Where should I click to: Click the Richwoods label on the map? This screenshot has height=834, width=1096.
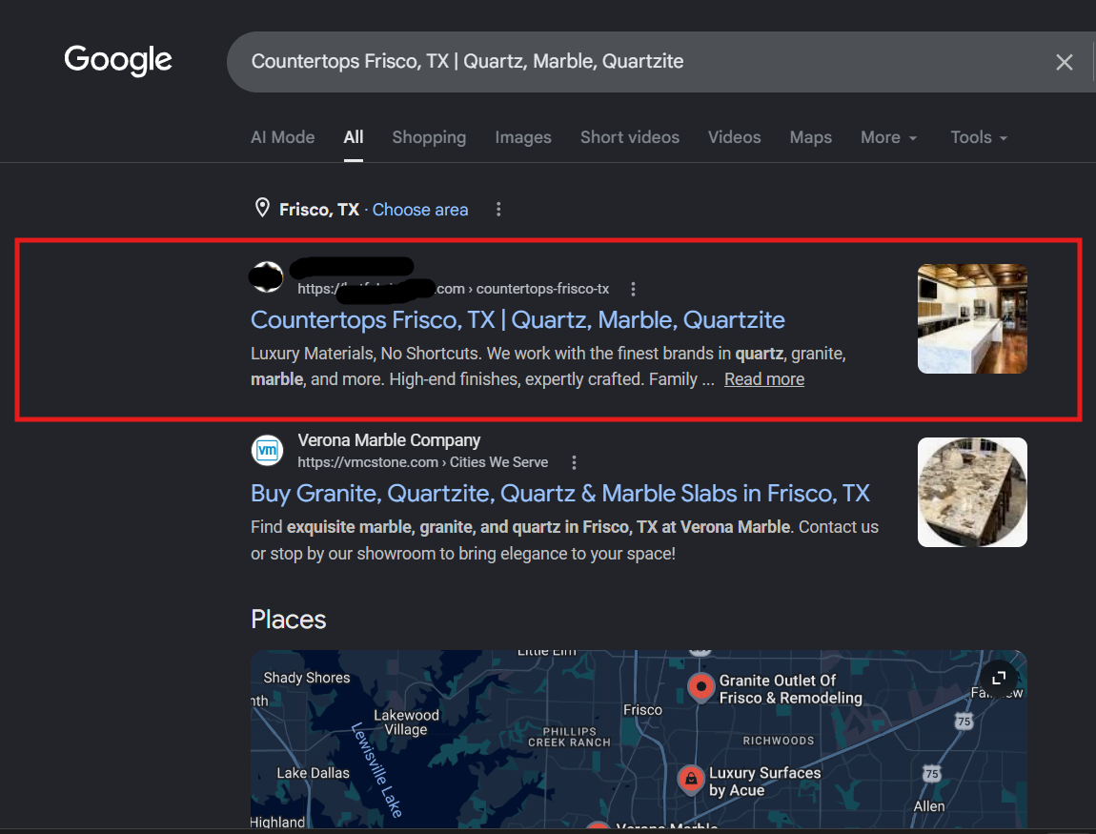pos(778,741)
